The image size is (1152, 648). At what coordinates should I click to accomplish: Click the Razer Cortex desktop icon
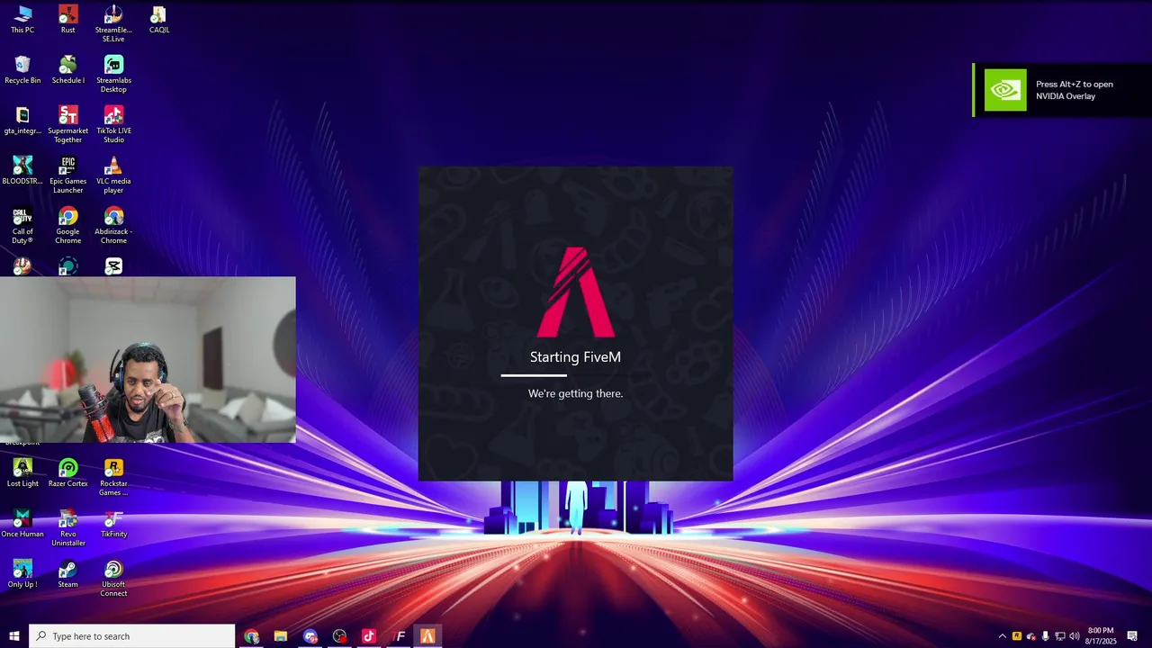[68, 473]
